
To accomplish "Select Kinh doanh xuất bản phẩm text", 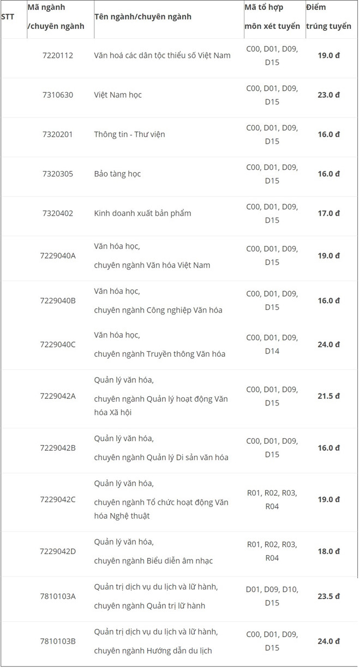I will click(142, 213).
